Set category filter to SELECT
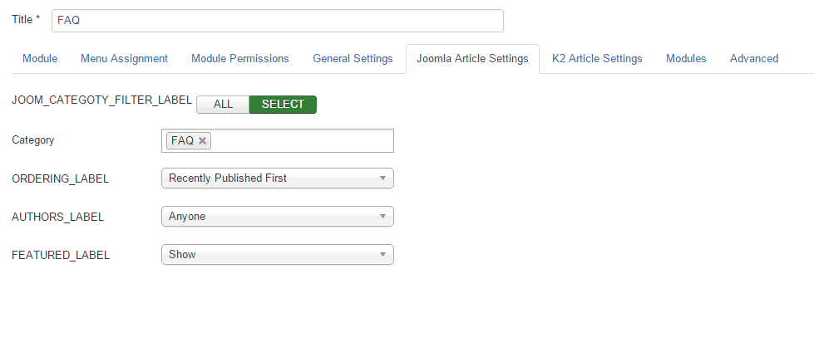The image size is (814, 347). 283,105
